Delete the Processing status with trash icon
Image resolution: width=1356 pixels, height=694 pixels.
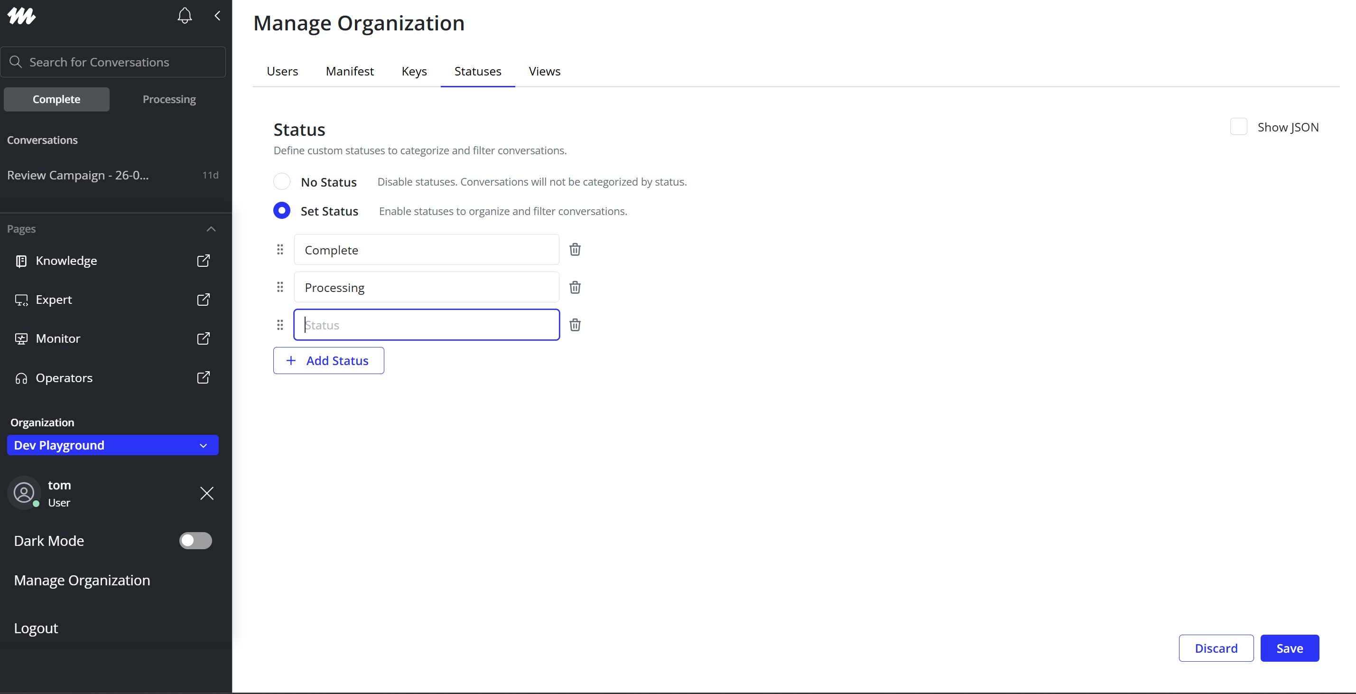(575, 288)
